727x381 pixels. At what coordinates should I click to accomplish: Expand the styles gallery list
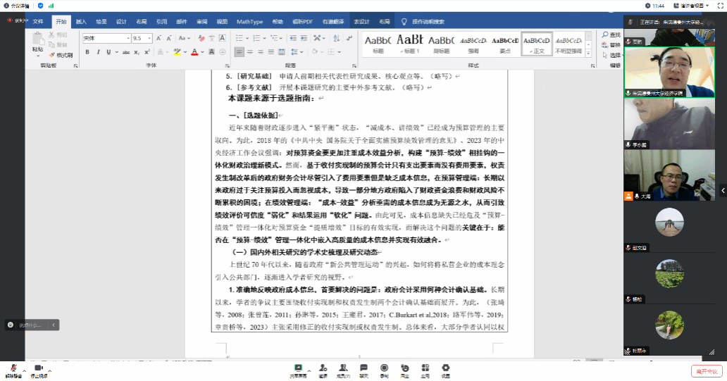[x=588, y=53]
